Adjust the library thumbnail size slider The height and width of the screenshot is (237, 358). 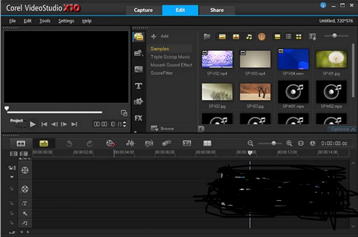[335, 36]
